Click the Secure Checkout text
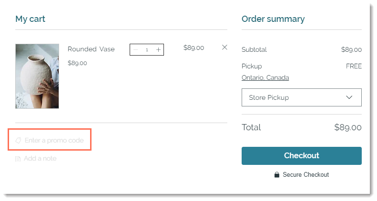 click(x=306, y=175)
